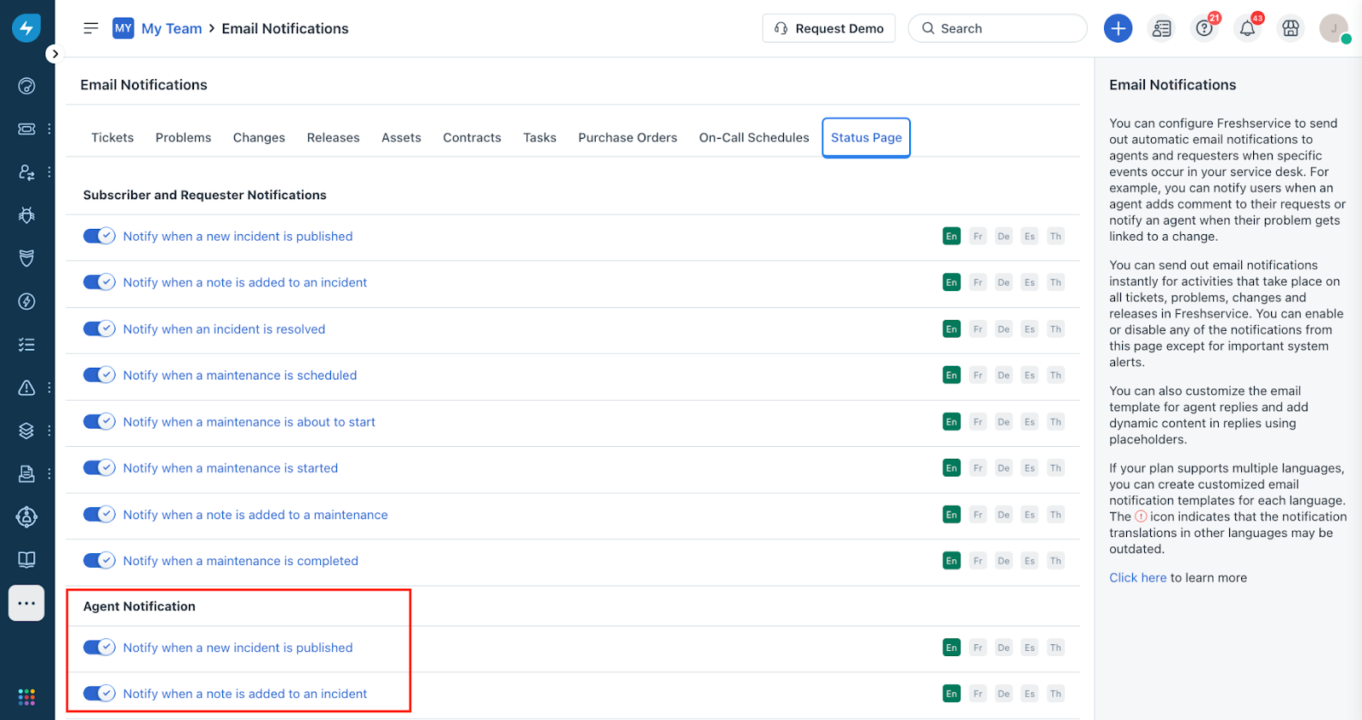Image resolution: width=1362 pixels, height=720 pixels.
Task: Open the Problems bug icon in sidebar
Action: point(26,215)
